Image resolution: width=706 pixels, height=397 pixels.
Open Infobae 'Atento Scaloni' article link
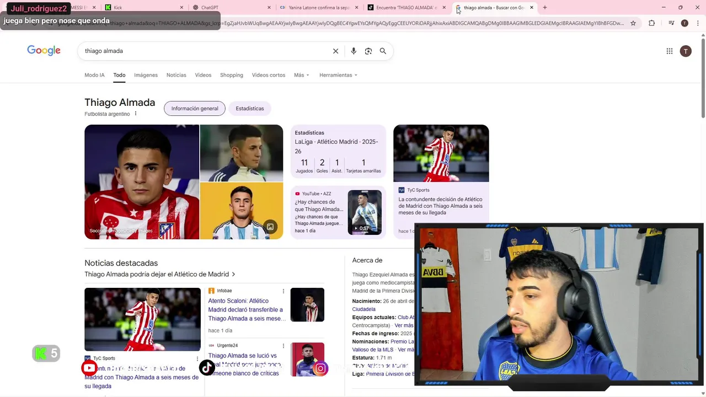245,310
